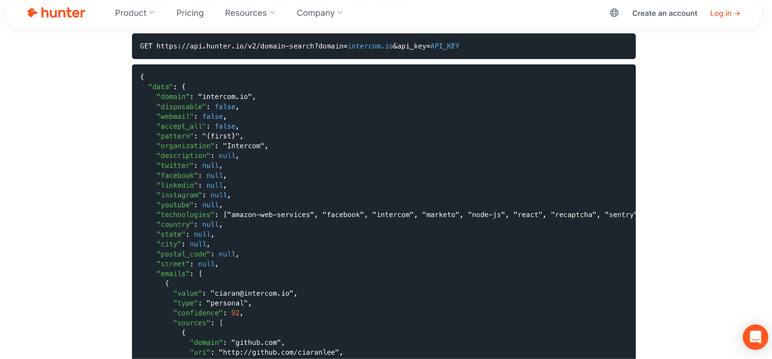Screen dimensions: 772x359
Task: Click the "ciaran@intercom.io" value
Action: tap(251, 293)
